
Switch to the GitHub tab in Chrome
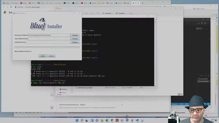coord(41,3)
